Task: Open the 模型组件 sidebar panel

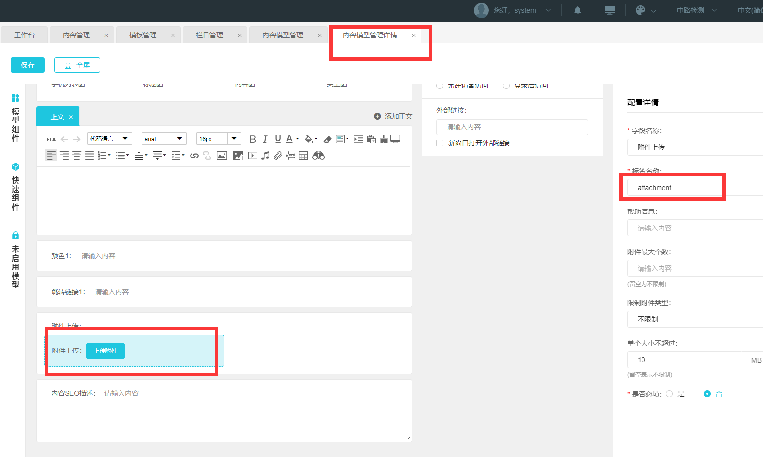Action: [16, 118]
